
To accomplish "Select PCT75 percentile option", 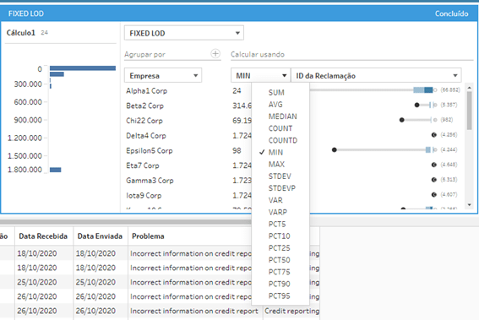I will point(280,272).
